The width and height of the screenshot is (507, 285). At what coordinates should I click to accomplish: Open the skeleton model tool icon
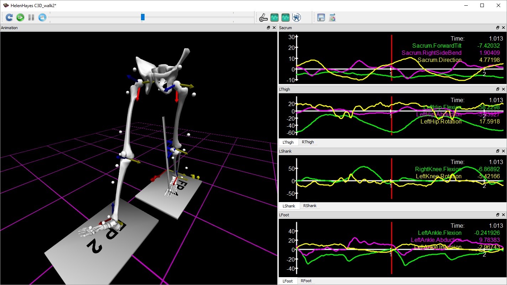(x=263, y=17)
